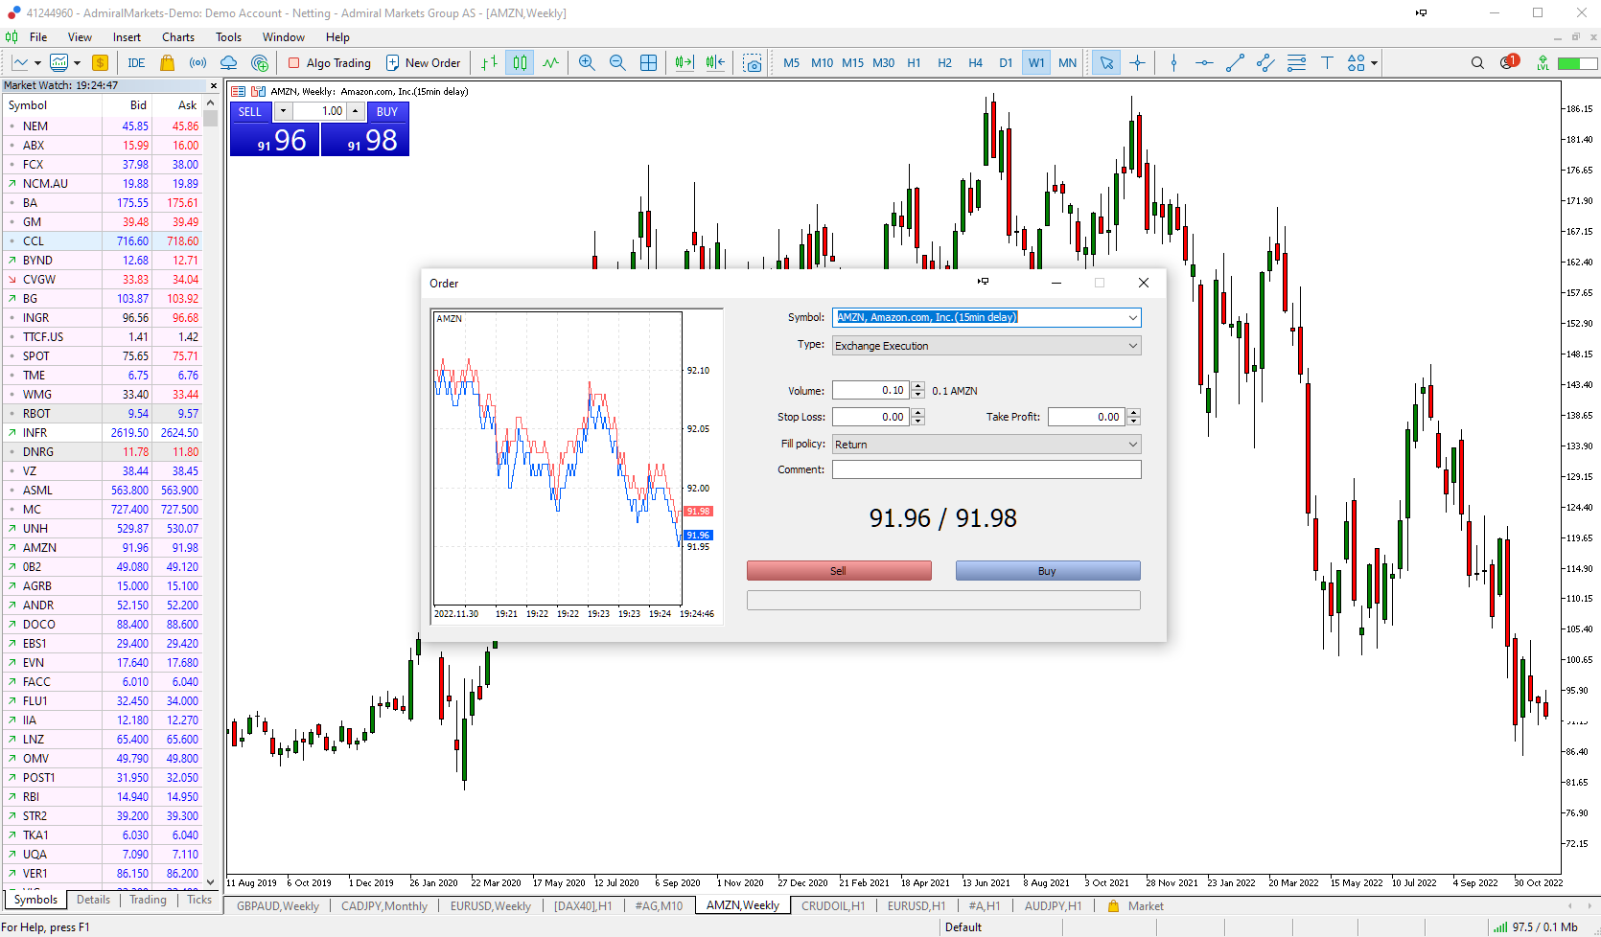Switch chart to D1 timeframe
This screenshot has height=937, width=1601.
click(1006, 63)
